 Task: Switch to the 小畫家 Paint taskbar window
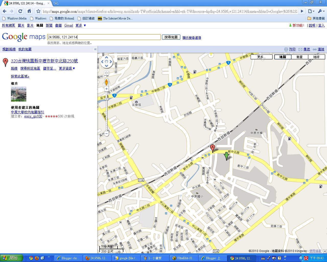pyautogui.click(x=155, y=258)
